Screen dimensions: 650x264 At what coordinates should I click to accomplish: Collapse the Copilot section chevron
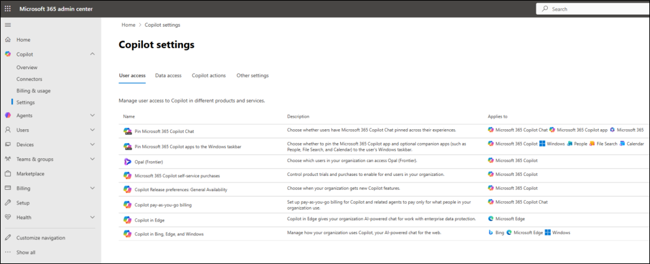tap(93, 54)
